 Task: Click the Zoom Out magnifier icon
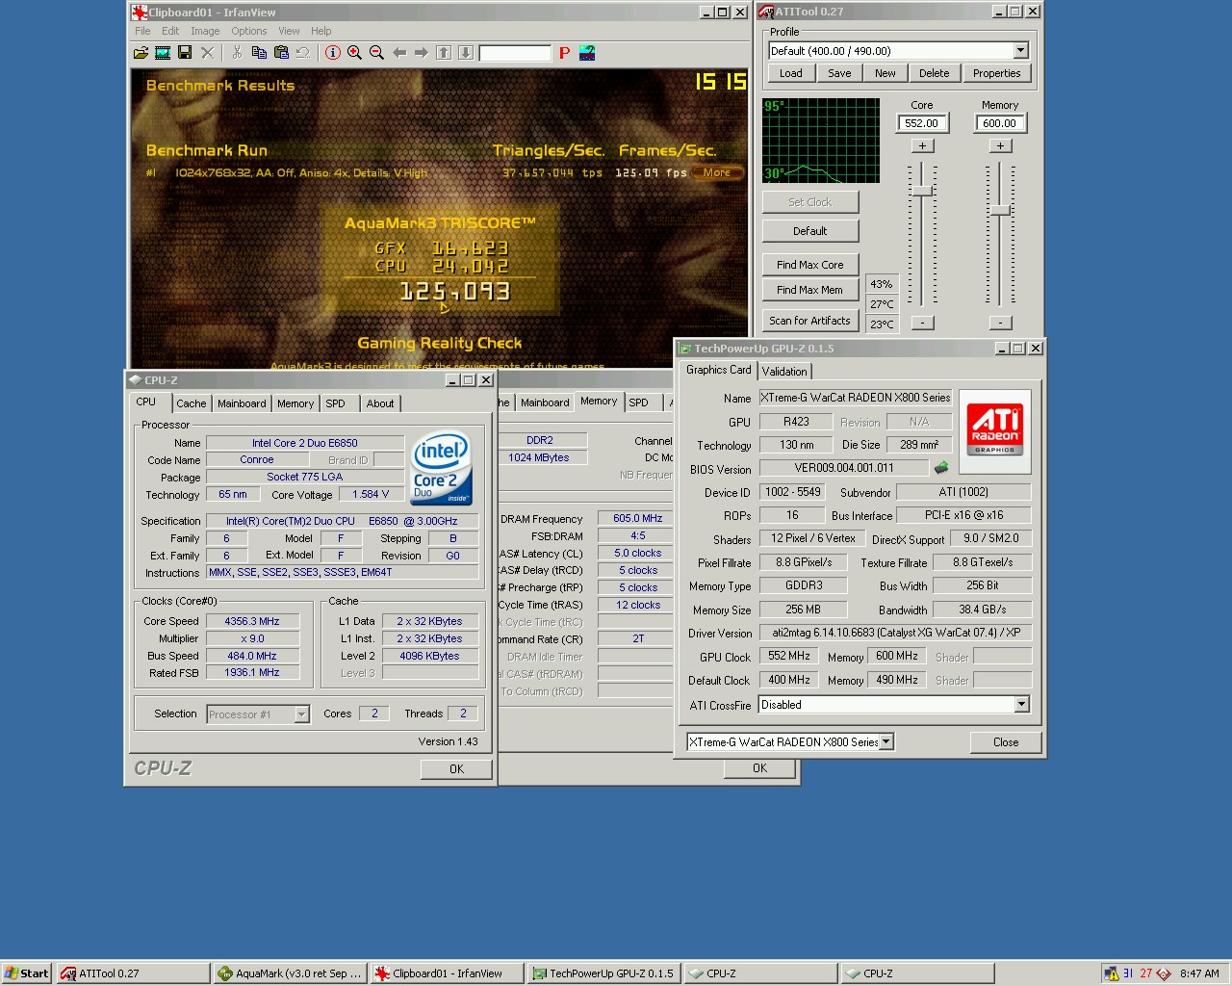[x=376, y=53]
